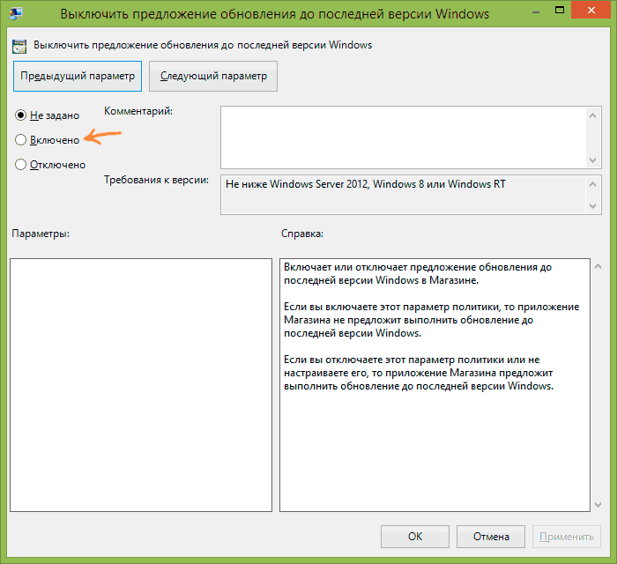Go to "Предыдущий параметр"
The width and height of the screenshot is (617, 564).
click(78, 76)
